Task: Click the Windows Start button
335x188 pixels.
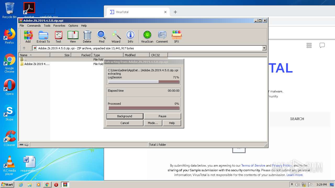Action: pos(7,185)
